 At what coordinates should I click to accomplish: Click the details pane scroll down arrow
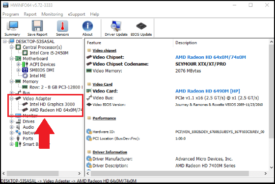coord(271,167)
